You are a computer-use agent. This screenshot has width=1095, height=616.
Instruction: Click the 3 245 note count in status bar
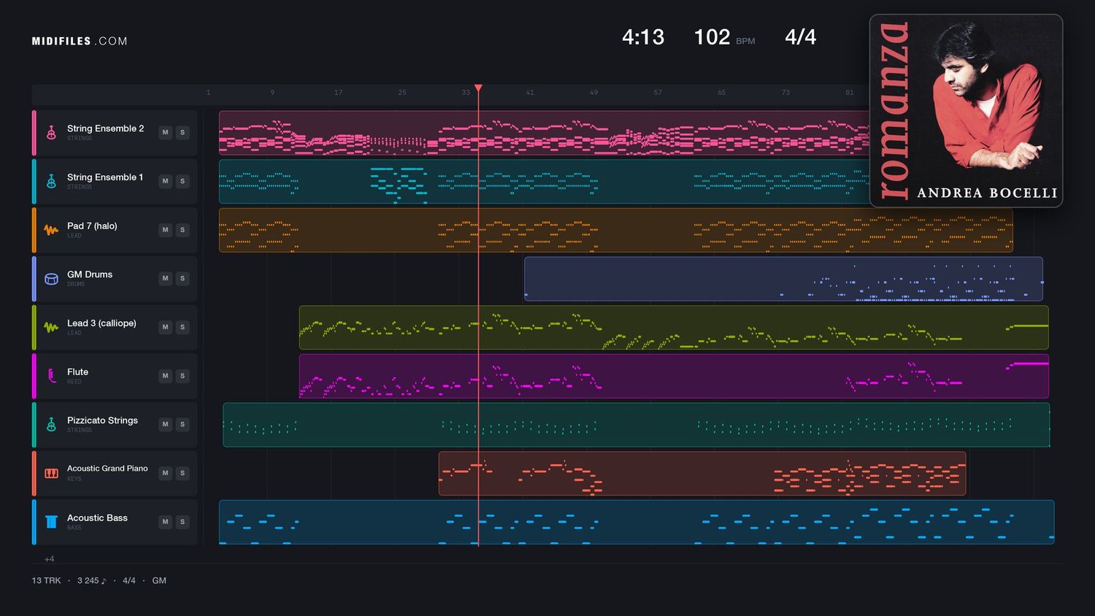point(92,581)
